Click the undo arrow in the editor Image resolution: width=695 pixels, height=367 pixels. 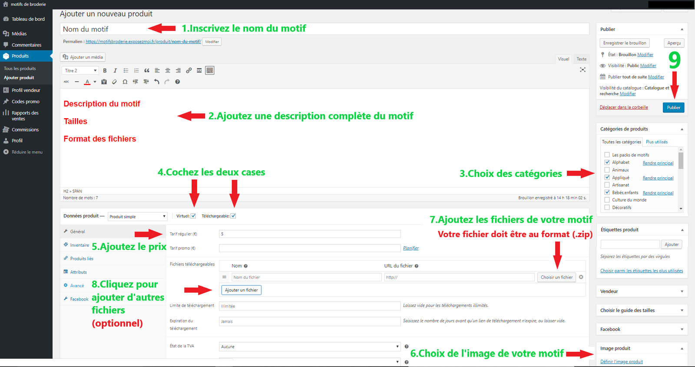(156, 82)
